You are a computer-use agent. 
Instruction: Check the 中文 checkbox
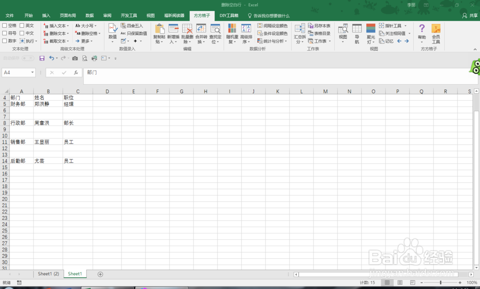point(22,33)
